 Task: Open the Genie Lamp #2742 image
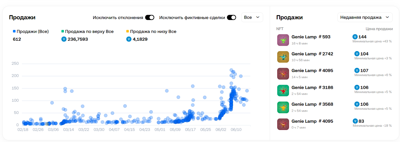point(283,57)
